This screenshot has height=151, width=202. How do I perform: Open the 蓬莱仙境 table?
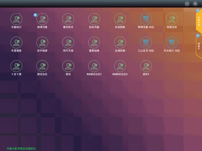point(94,43)
